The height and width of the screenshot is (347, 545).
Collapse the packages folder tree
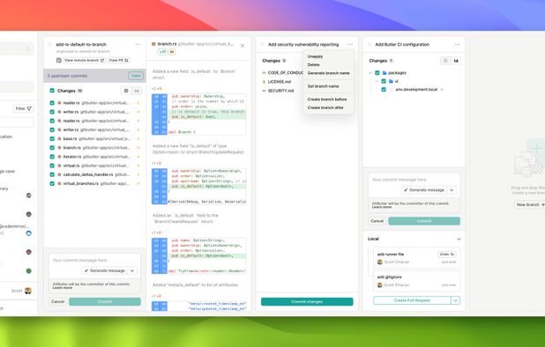pyautogui.click(x=370, y=73)
